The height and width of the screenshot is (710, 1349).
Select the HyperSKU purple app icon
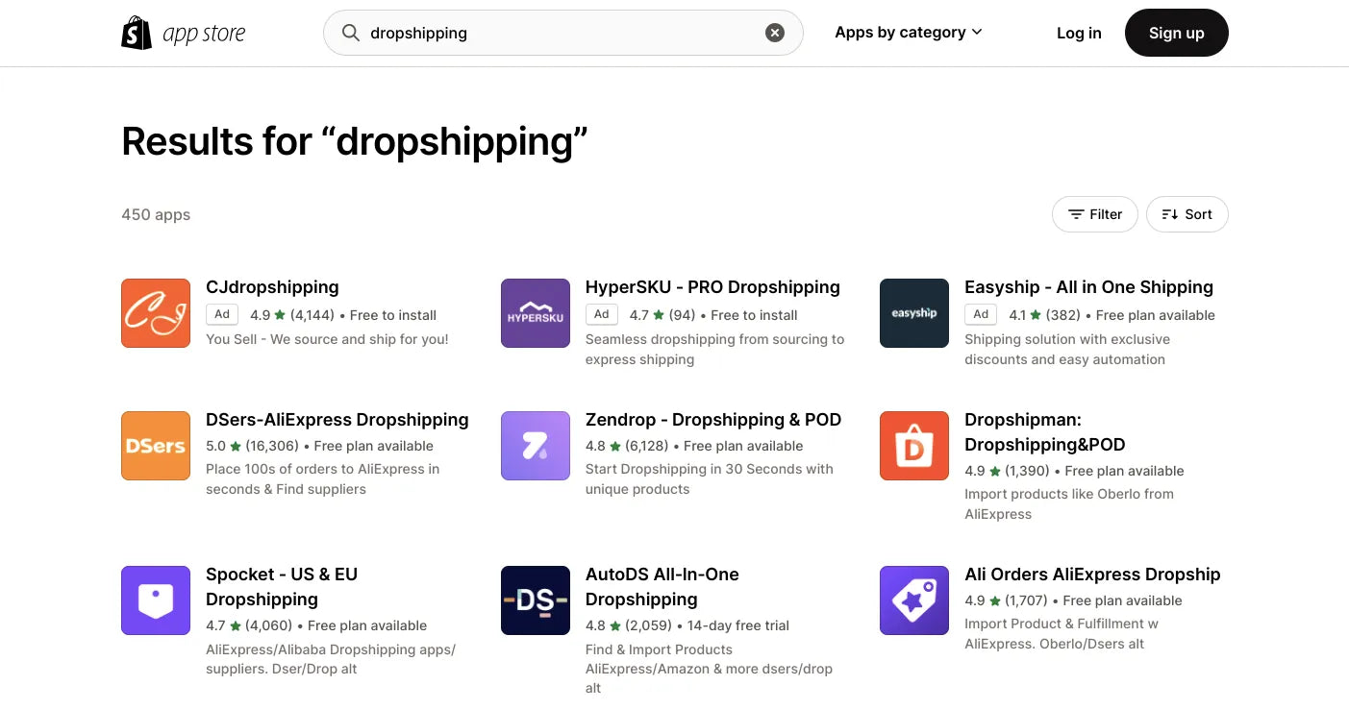(535, 312)
